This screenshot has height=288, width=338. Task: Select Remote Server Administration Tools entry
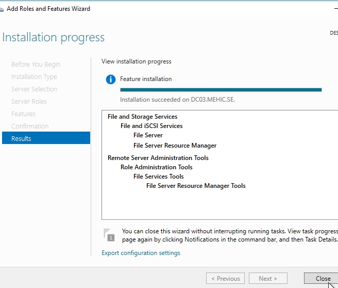coord(158,158)
